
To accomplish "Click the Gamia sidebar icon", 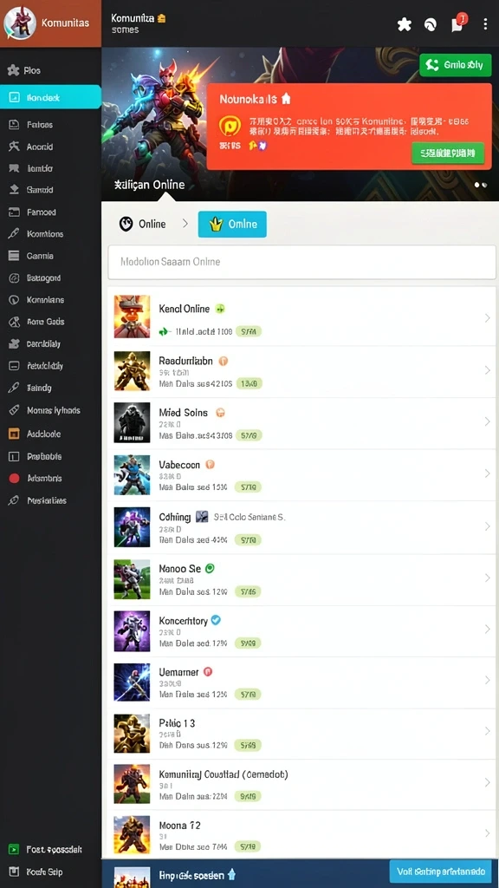I will (14, 256).
